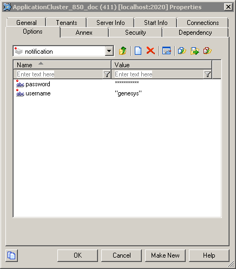Open the Connections tab

pos(203,23)
